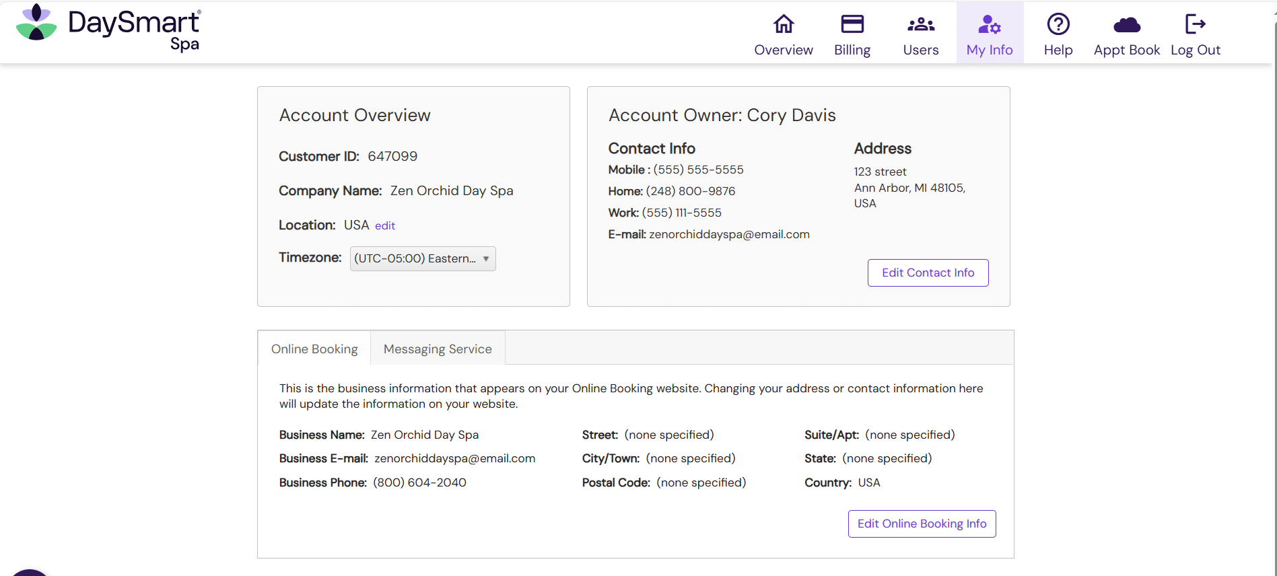Click the DaySmart Spa lotus logo

click(x=36, y=23)
